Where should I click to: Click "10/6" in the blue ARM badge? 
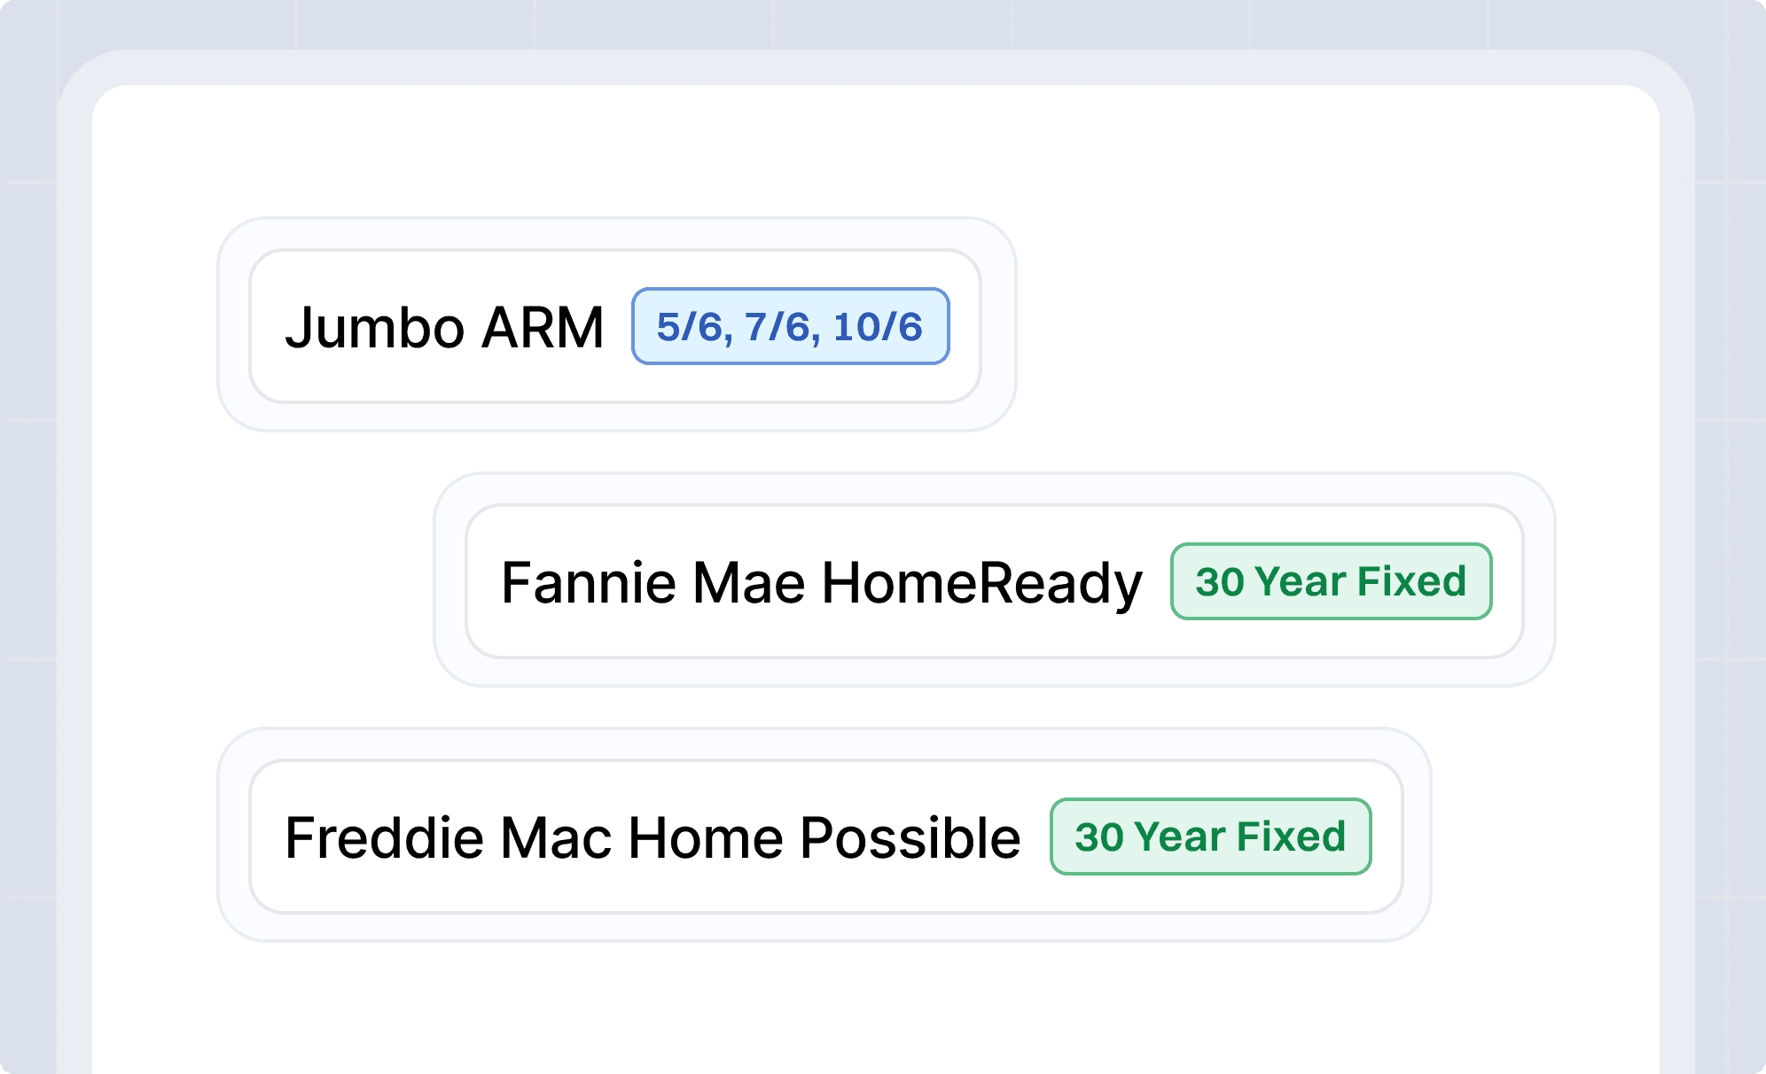[878, 327]
